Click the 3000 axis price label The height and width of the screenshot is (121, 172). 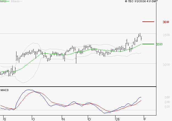pos(166,65)
